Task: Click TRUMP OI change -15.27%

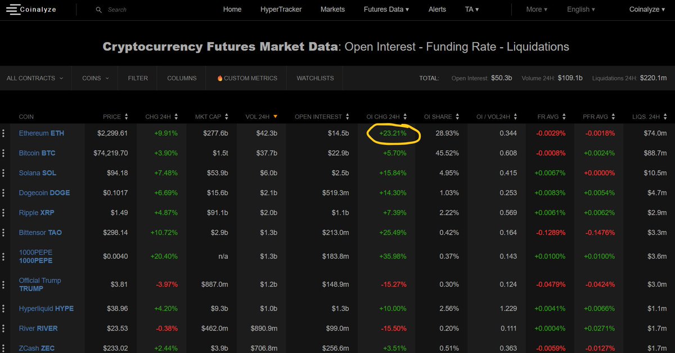Action: [393, 285]
